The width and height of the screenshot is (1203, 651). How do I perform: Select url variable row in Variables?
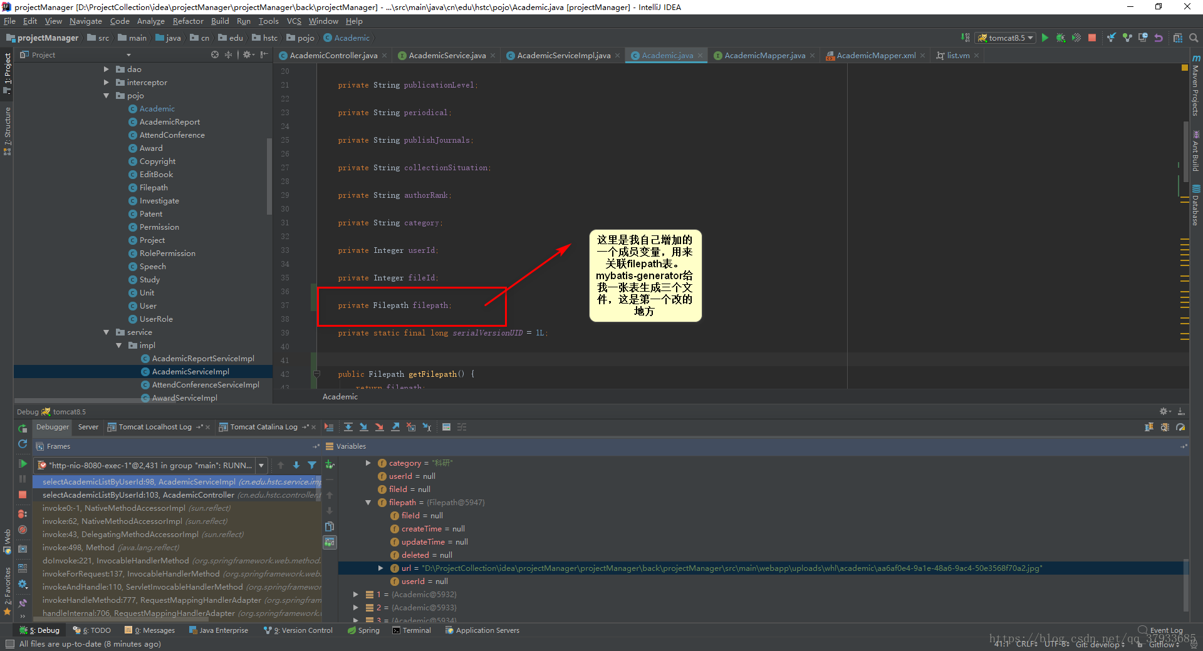coord(761,568)
